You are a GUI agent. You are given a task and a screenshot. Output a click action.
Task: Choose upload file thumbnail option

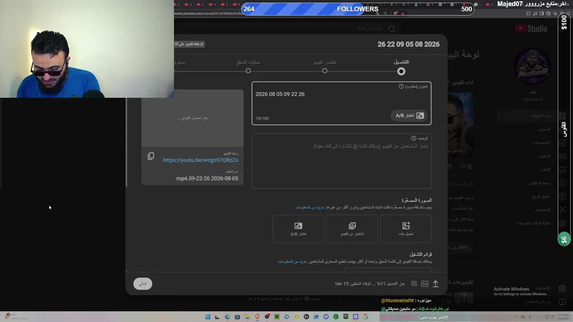click(x=406, y=229)
